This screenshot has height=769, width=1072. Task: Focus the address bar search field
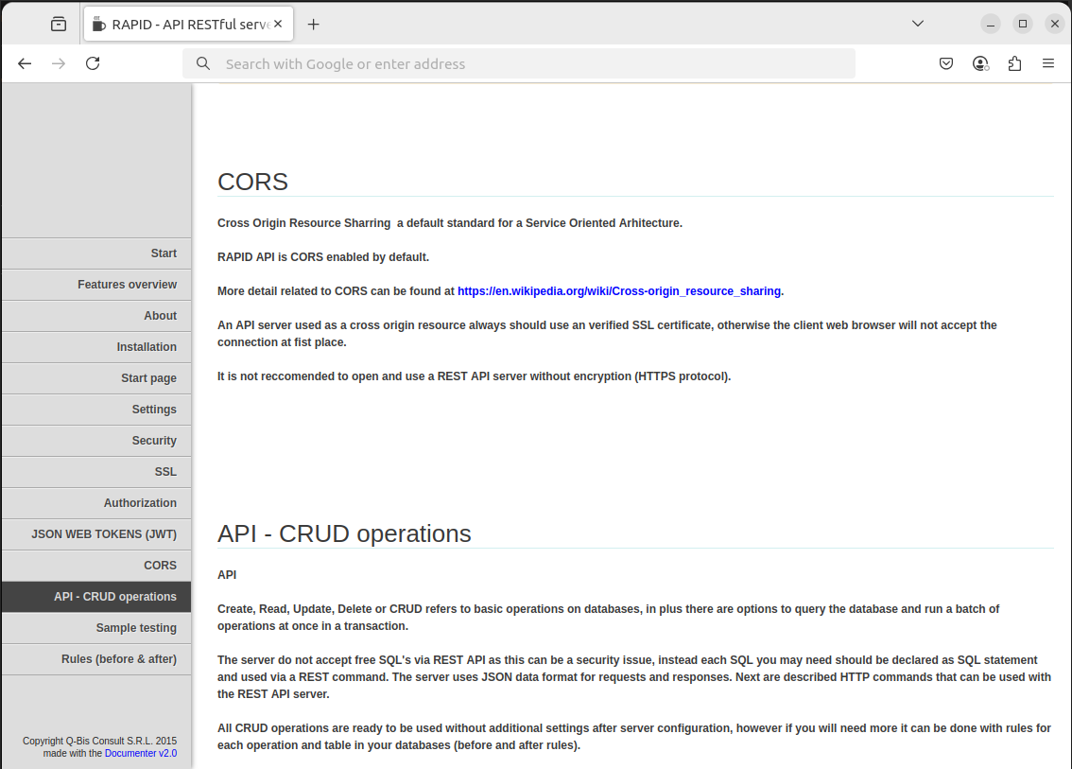coord(518,63)
